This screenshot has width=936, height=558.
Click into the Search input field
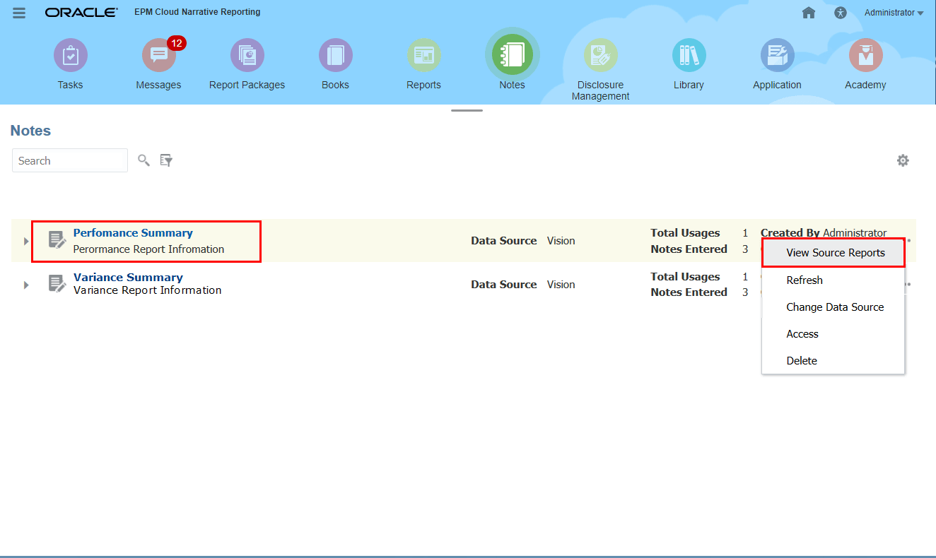(70, 160)
